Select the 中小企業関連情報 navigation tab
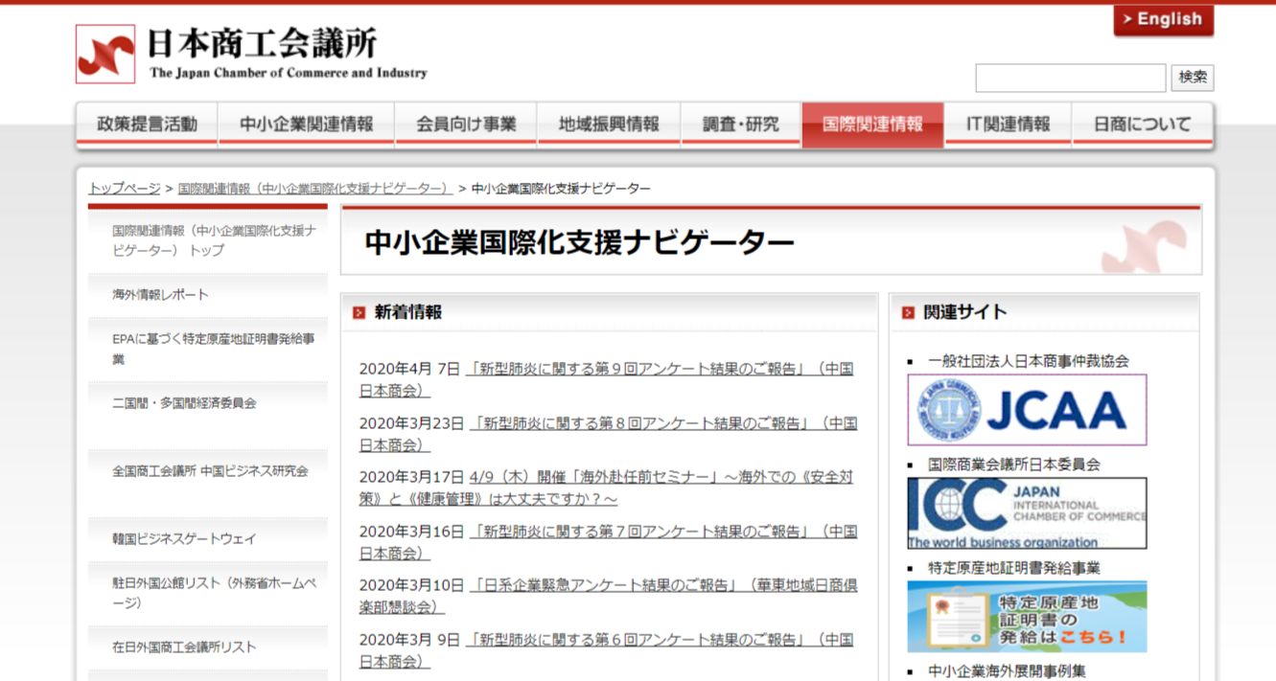Viewport: 1276px width, 681px height. click(x=306, y=125)
